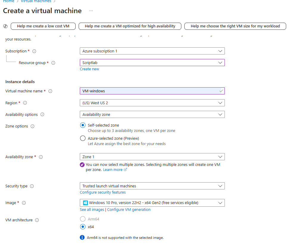Image resolution: width=296 pixels, height=249 pixels.
Task: Open the Availability zone dropdown
Action: coord(152,157)
